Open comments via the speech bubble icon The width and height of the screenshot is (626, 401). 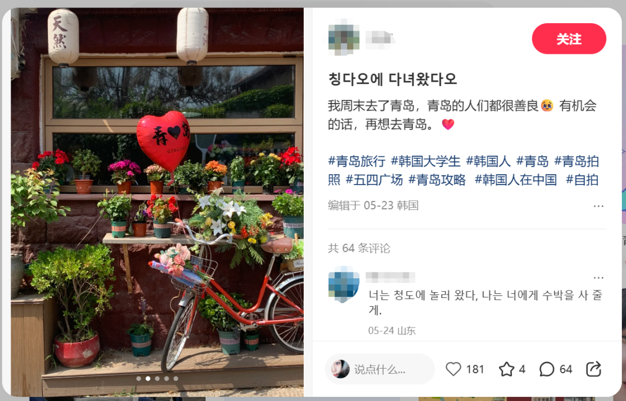547,369
